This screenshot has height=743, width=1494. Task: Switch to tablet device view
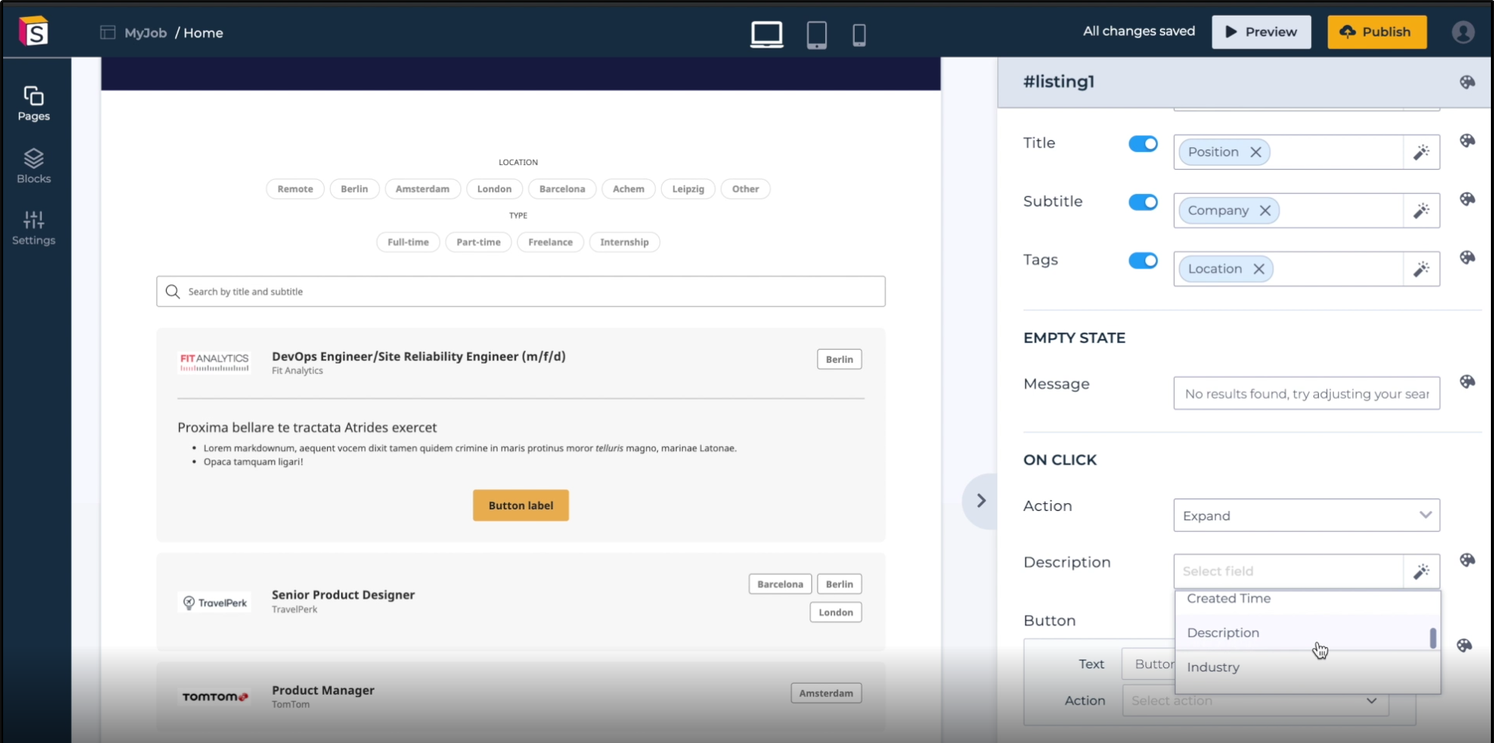pos(816,34)
